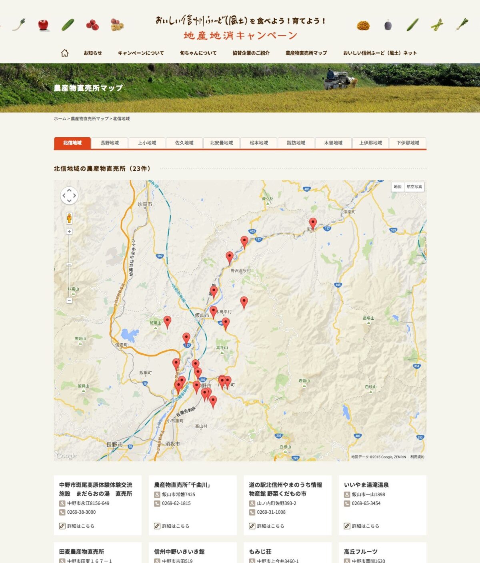Click the home icon in navigation
Screen dimensions: 480x563
pos(64,53)
